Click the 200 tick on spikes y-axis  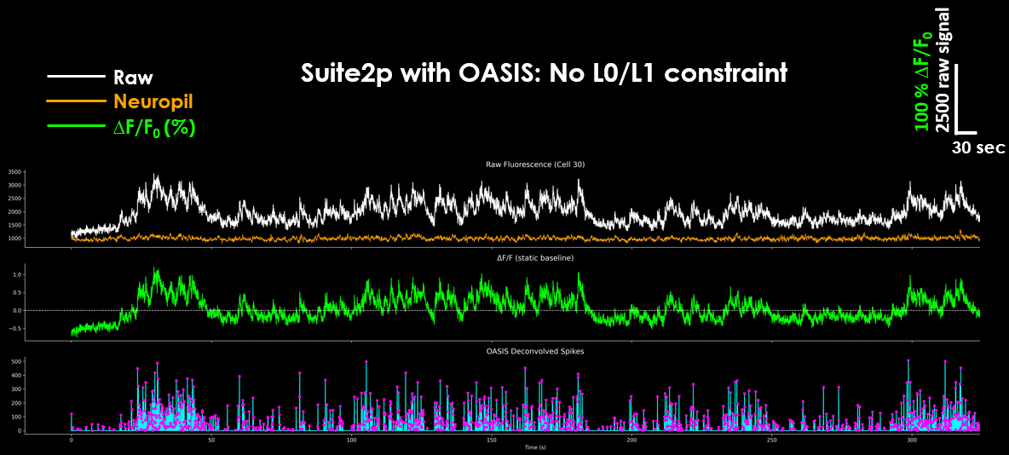[17, 403]
